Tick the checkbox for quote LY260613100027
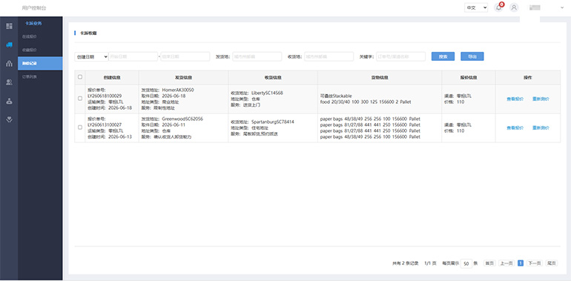Screen dimensions: 571x282 pyautogui.click(x=80, y=127)
